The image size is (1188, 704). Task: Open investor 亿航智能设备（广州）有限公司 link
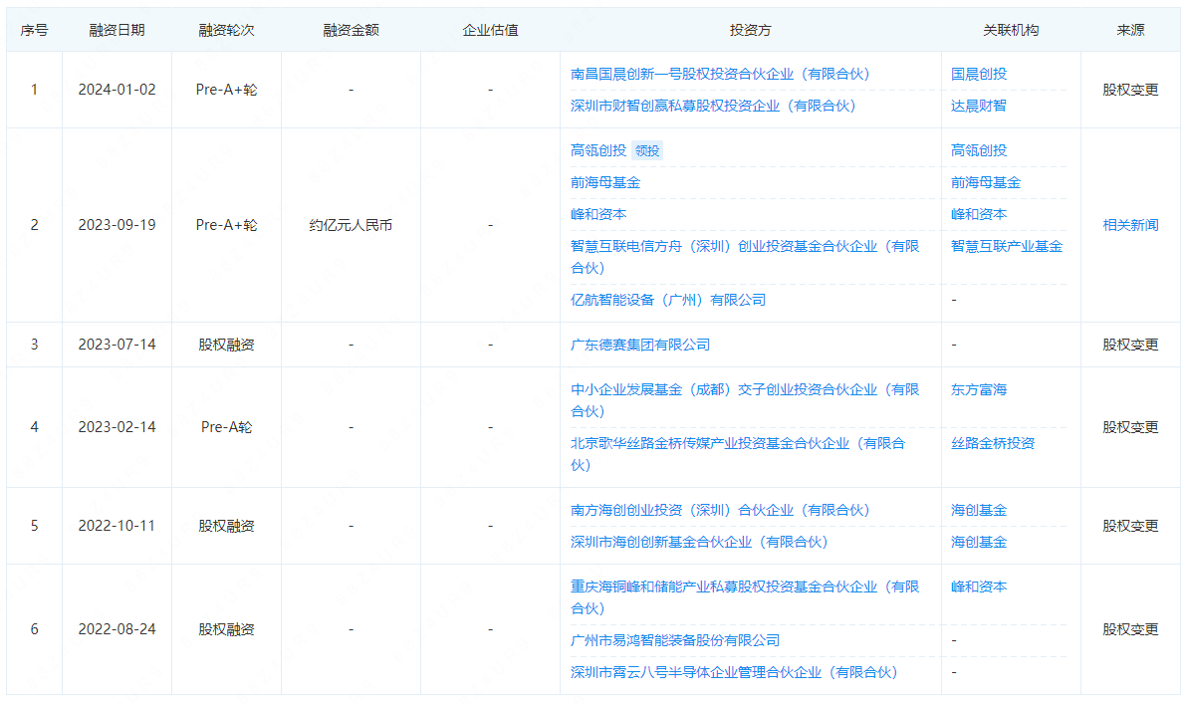tap(668, 300)
